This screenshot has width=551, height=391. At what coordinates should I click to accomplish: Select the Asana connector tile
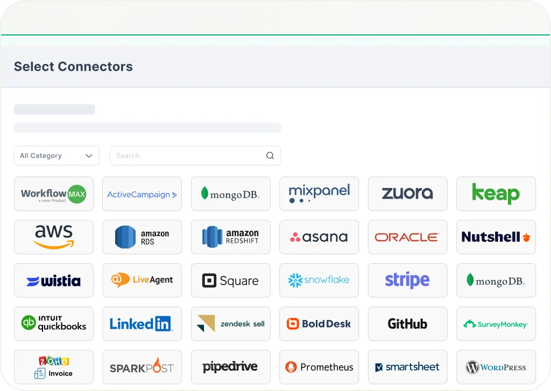[x=319, y=237]
